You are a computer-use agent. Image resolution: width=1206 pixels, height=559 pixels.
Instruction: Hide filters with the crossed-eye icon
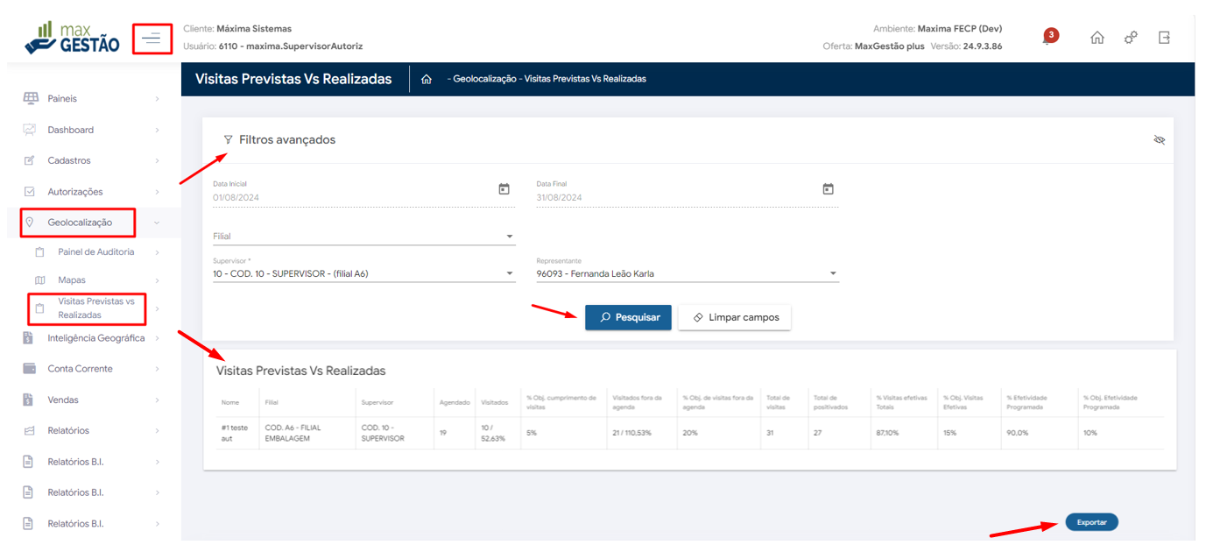click(1160, 140)
